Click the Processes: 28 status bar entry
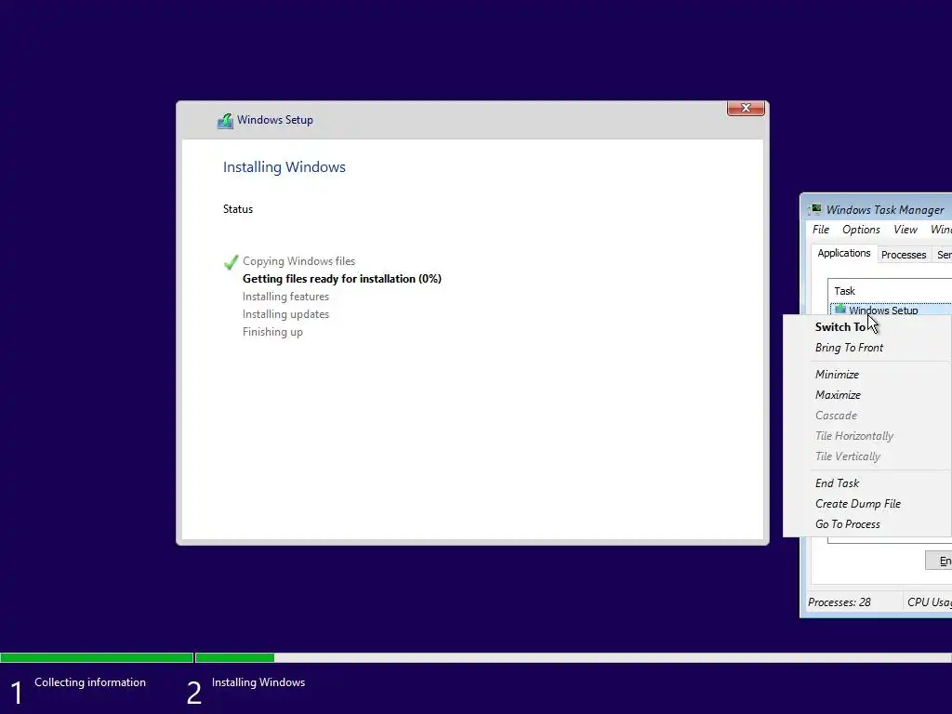The width and height of the screenshot is (952, 714). tap(840, 602)
